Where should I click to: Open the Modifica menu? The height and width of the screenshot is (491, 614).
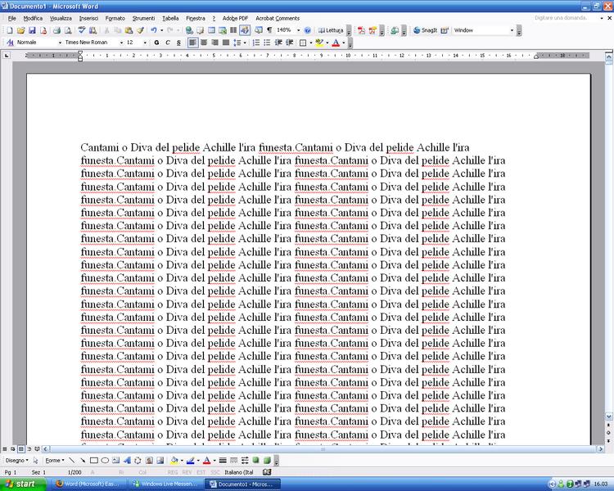[x=33, y=18]
